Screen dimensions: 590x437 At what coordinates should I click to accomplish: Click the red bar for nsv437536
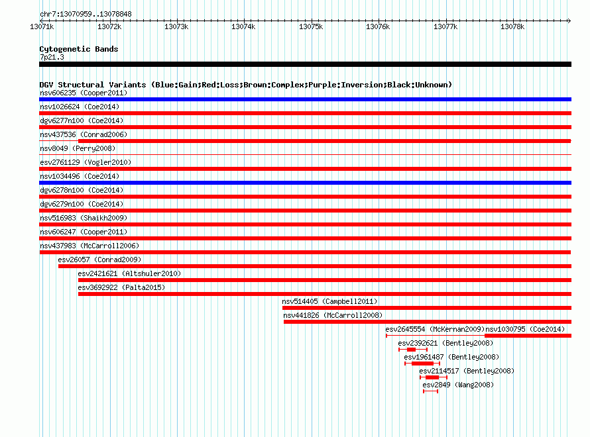point(305,141)
